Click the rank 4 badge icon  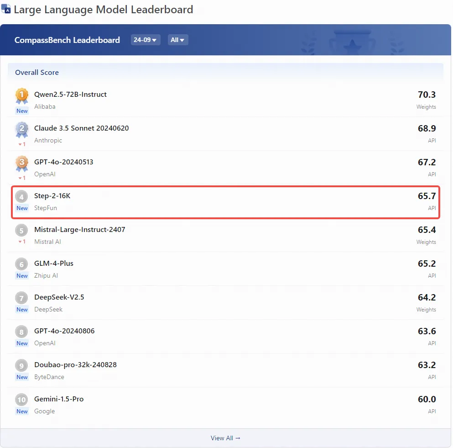click(x=21, y=197)
